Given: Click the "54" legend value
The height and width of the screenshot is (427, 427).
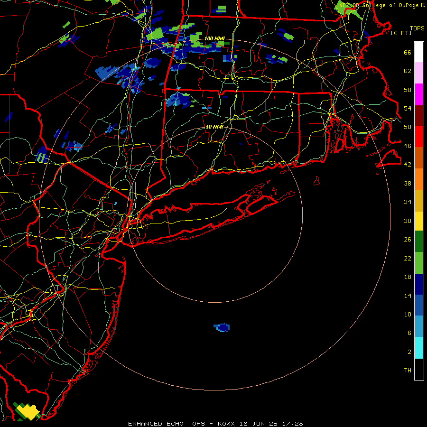Looking at the screenshot, I should click(x=408, y=108).
